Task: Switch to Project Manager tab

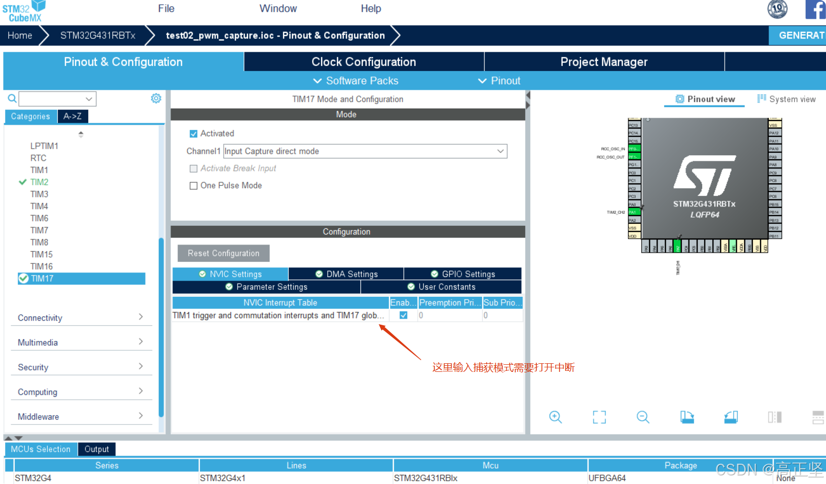Action: [x=604, y=62]
